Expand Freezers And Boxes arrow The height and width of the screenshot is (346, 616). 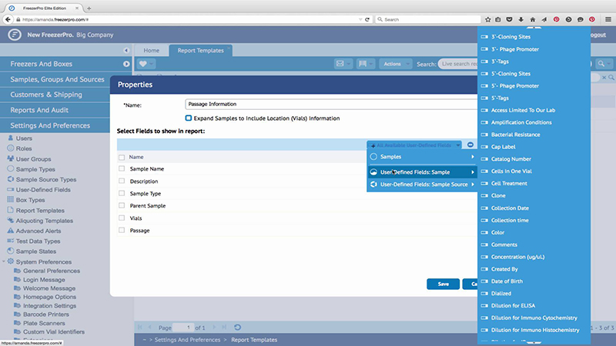pyautogui.click(x=126, y=64)
